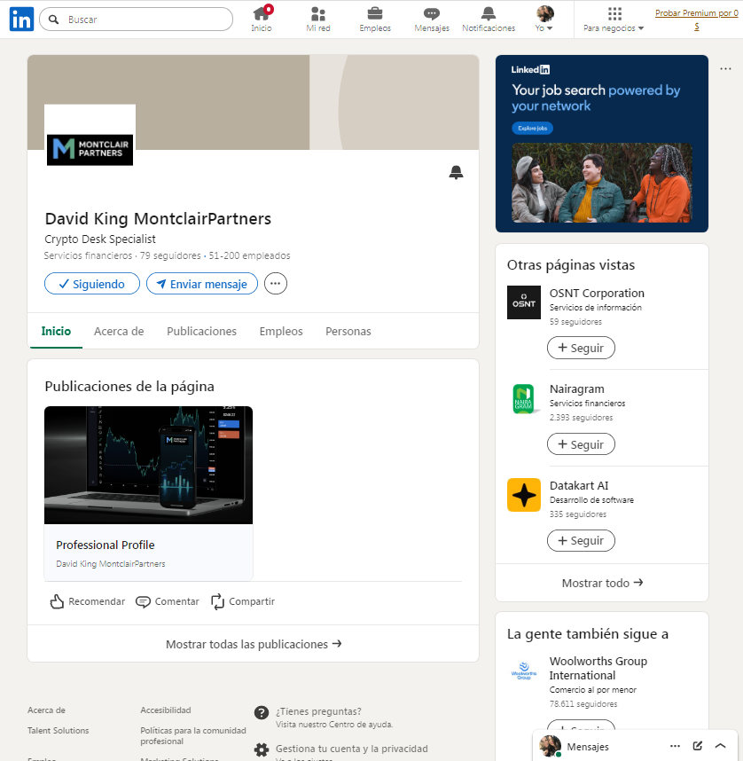Follow Datakart AI page

[581, 541]
